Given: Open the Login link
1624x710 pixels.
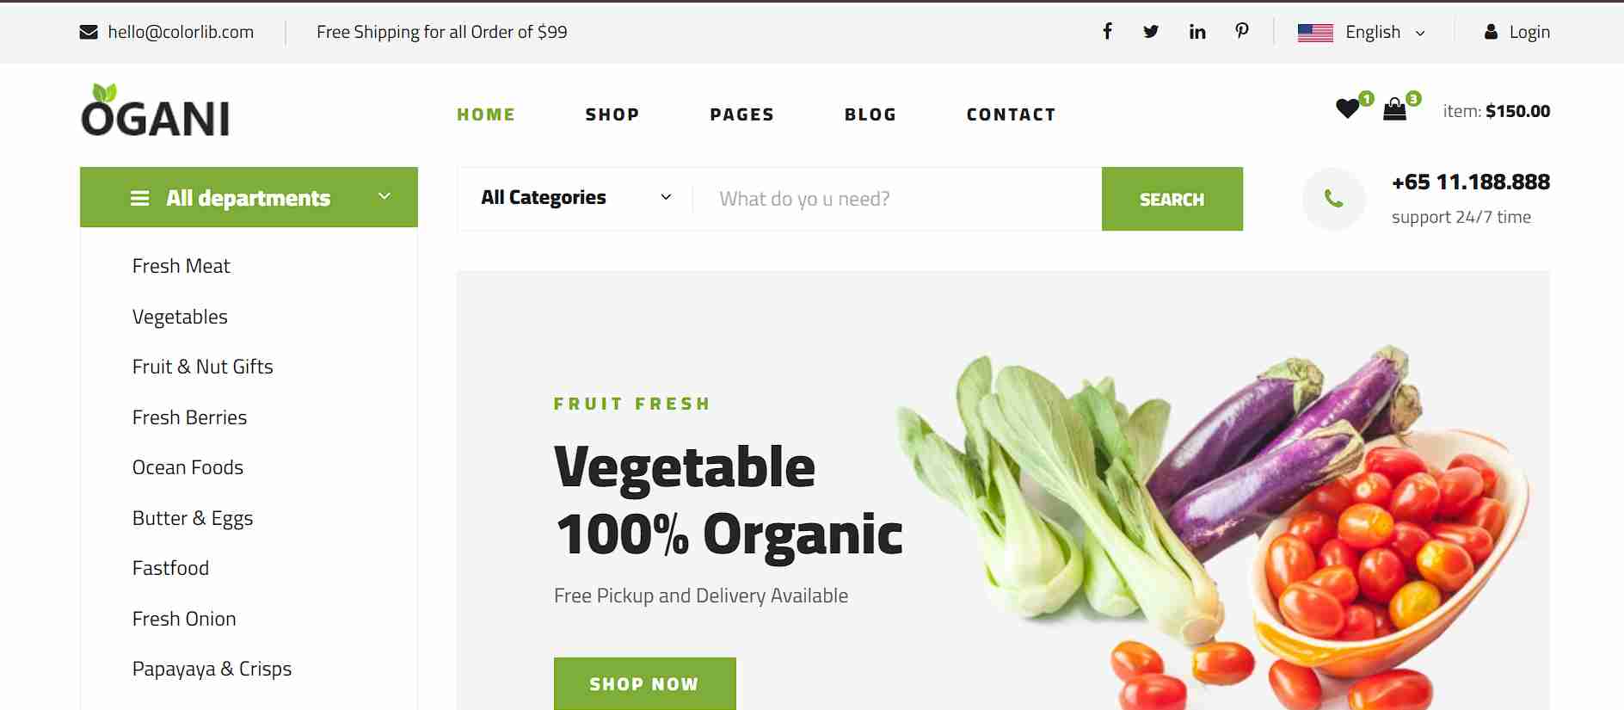Looking at the screenshot, I should [1517, 32].
